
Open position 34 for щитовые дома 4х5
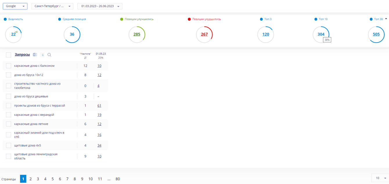pos(99,145)
